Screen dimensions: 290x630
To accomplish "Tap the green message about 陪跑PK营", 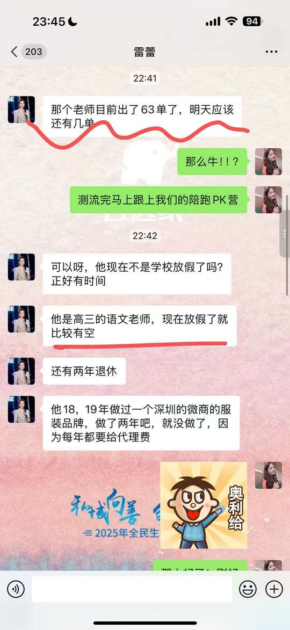I will tap(158, 200).
